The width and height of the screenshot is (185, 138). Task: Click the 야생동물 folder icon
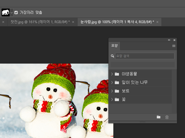click(117, 74)
